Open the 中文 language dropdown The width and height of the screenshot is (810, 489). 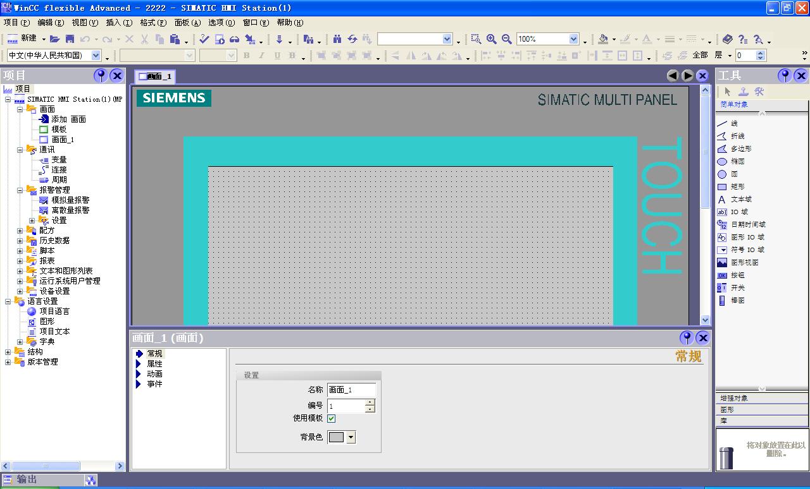pos(96,56)
